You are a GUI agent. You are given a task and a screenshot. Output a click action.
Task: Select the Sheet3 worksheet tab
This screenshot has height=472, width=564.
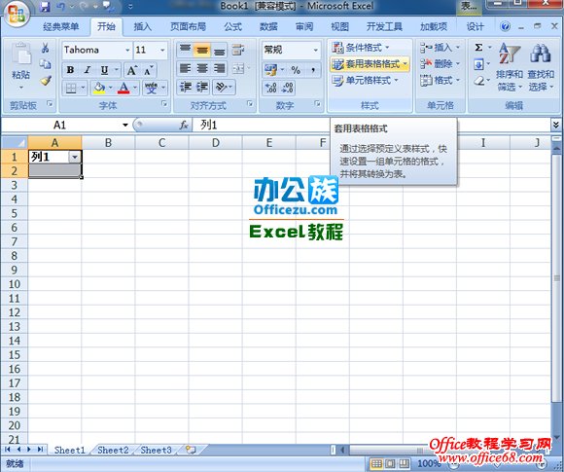[x=156, y=450]
